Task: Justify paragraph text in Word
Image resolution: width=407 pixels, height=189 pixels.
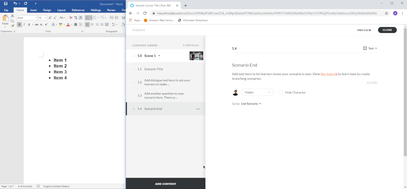Action: (102, 24)
